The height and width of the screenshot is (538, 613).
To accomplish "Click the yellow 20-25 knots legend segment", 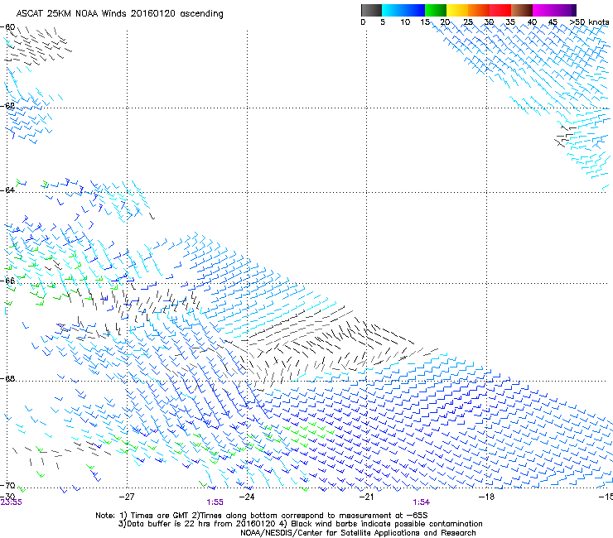I will pos(457,10).
